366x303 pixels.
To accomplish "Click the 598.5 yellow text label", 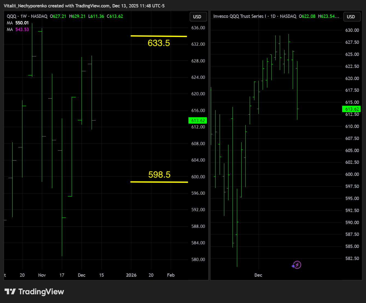I will 159,175.
